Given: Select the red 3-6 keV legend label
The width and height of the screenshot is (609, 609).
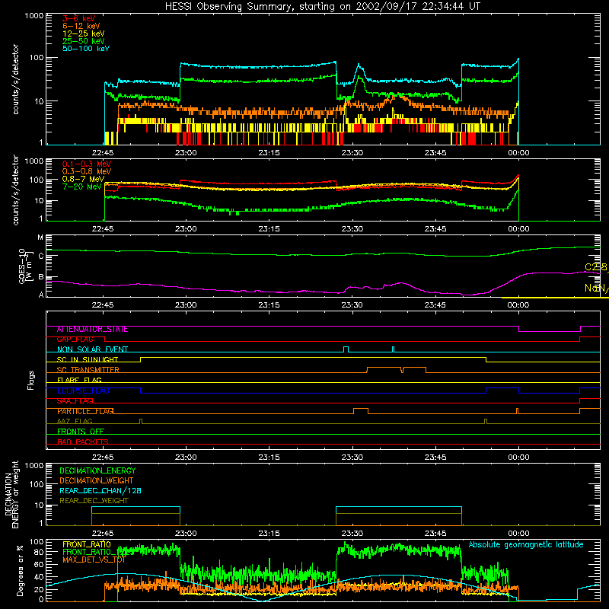Looking at the screenshot, I should click(x=78, y=18).
